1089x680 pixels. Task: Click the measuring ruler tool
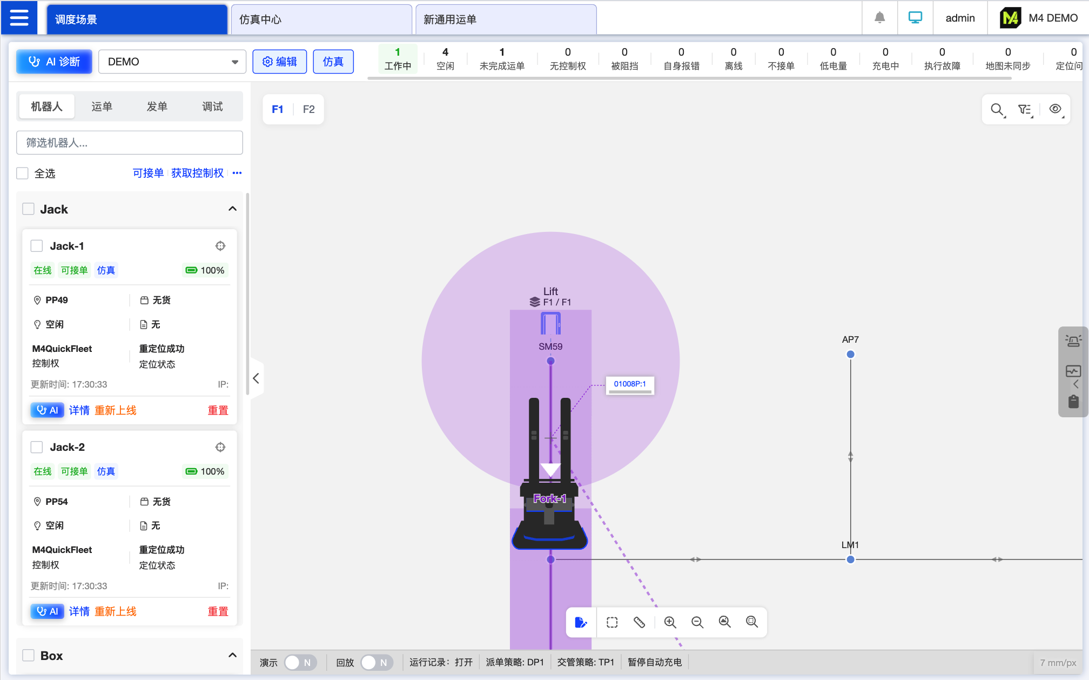pyautogui.click(x=640, y=622)
